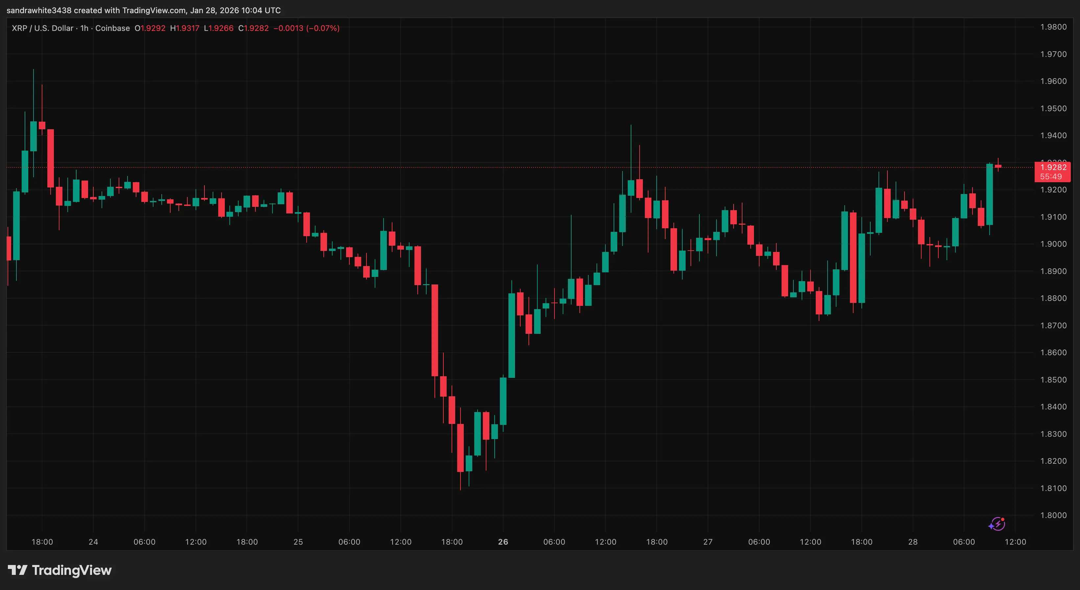Viewport: 1080px width, 590px height.
Task: Click the 1.8000 label on price scale
Action: click(x=1053, y=515)
